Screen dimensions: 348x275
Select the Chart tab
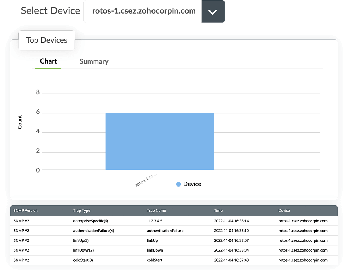48,61
